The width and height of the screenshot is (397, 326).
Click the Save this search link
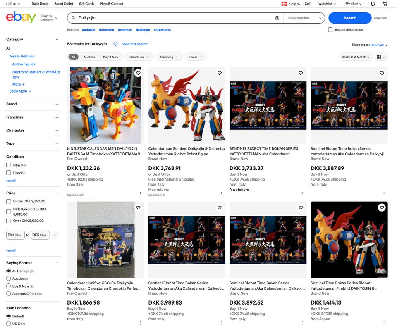click(134, 44)
